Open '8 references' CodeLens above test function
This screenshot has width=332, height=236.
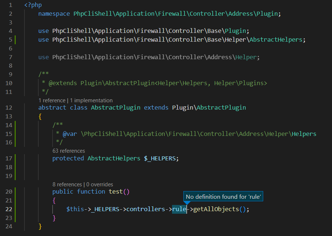point(67,184)
